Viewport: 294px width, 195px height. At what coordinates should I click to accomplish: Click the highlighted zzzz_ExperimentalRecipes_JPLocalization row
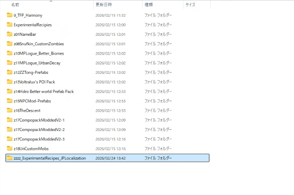coord(107,158)
